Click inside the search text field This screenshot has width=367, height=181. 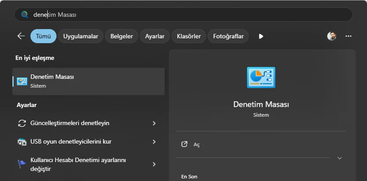(x=183, y=15)
